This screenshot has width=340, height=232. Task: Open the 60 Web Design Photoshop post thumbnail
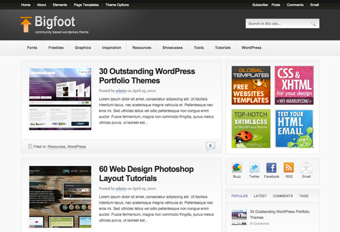pyautogui.click(x=61, y=197)
